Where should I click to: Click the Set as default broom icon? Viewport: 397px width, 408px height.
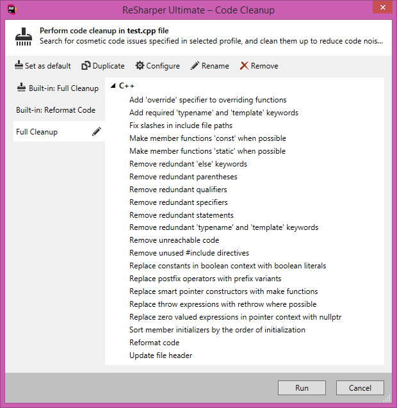[x=19, y=65]
